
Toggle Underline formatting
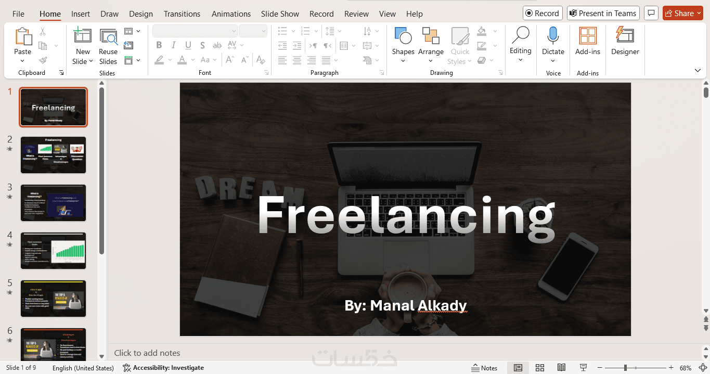pos(188,45)
